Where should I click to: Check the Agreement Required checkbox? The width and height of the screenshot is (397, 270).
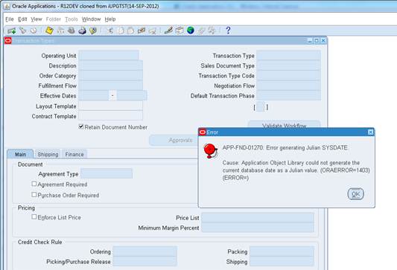(x=34, y=184)
